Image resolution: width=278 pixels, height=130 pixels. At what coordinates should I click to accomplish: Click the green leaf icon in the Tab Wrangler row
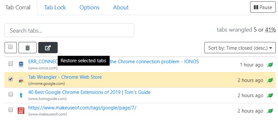tap(270, 80)
